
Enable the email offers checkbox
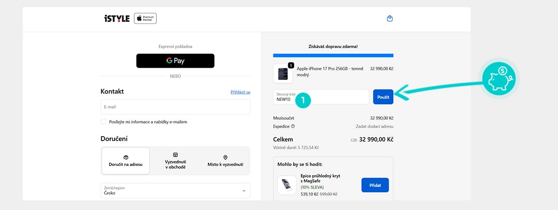click(x=103, y=121)
